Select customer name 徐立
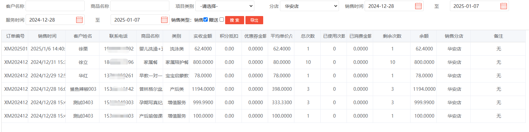The height and width of the screenshot is (132, 529). point(83,62)
